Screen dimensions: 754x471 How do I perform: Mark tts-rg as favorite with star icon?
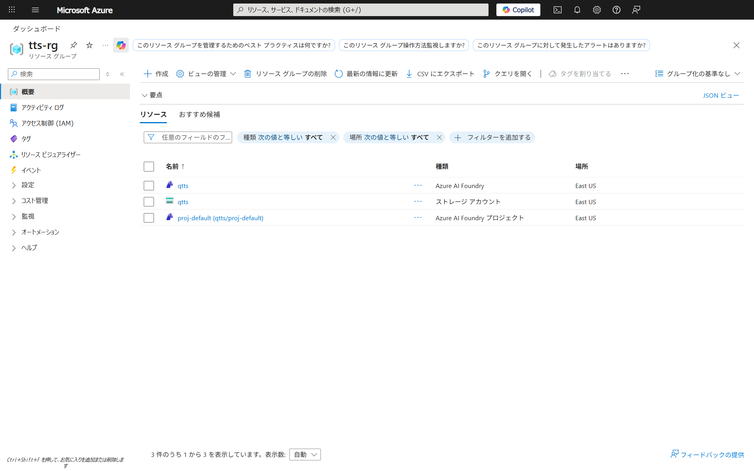[x=90, y=45]
